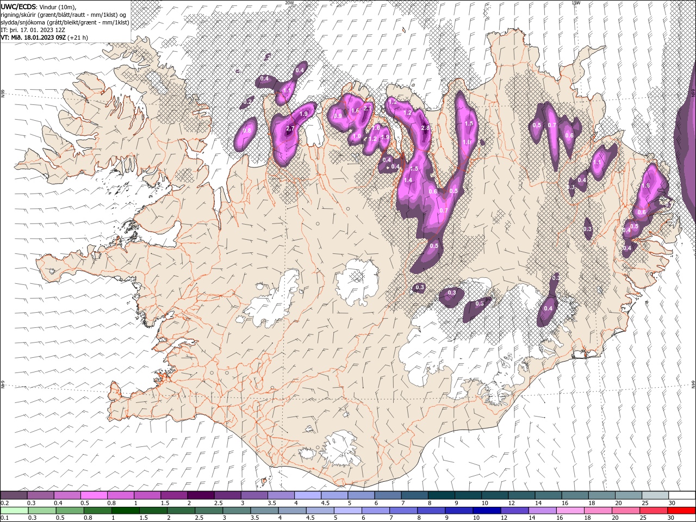Click the 'IT: þri. 17. 01. 2023 12Z' line
Viewport: 696px width, 522px height.
tap(33, 30)
